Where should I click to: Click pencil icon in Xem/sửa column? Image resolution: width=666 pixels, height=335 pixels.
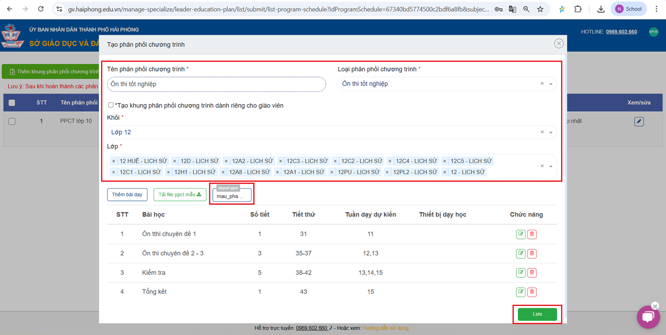639,122
